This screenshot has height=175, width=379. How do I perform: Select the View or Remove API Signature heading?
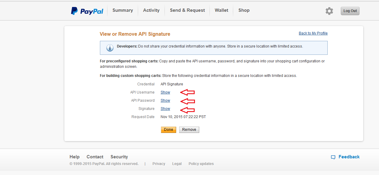(135, 34)
